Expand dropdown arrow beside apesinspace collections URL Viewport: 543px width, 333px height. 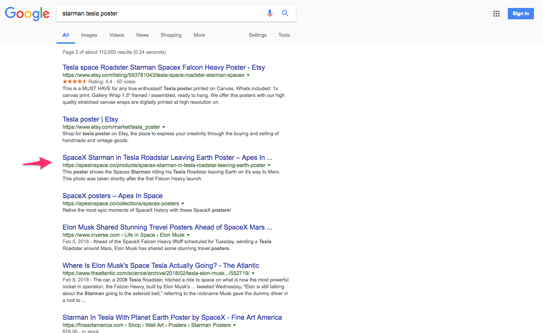[x=183, y=204]
